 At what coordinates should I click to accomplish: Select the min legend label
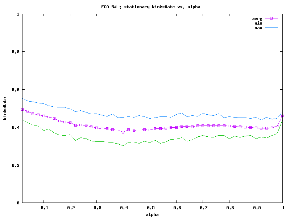[258, 23]
